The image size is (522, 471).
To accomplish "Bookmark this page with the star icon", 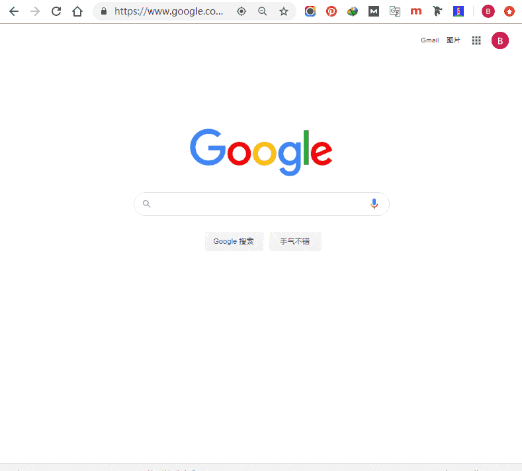I will point(284,11).
